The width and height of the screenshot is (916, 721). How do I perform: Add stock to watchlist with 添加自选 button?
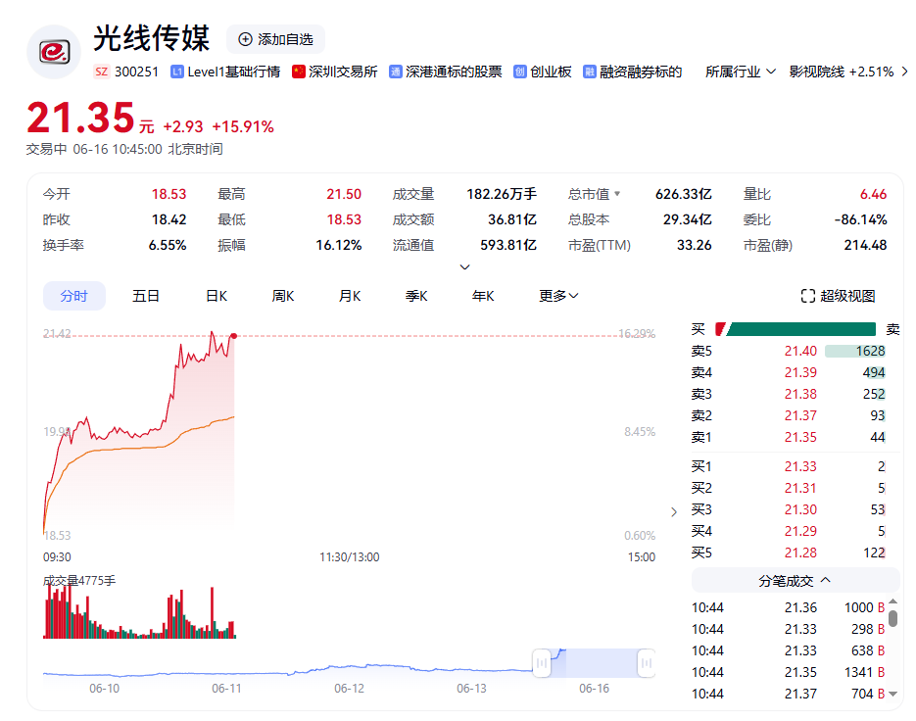click(x=275, y=39)
